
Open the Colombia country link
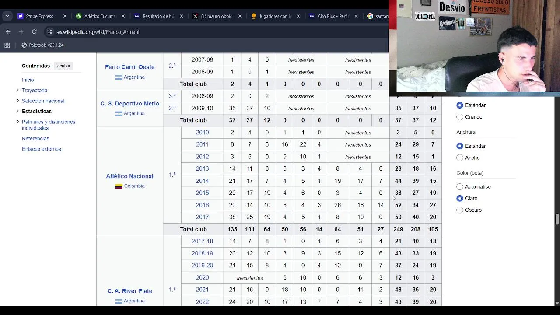coord(134,186)
